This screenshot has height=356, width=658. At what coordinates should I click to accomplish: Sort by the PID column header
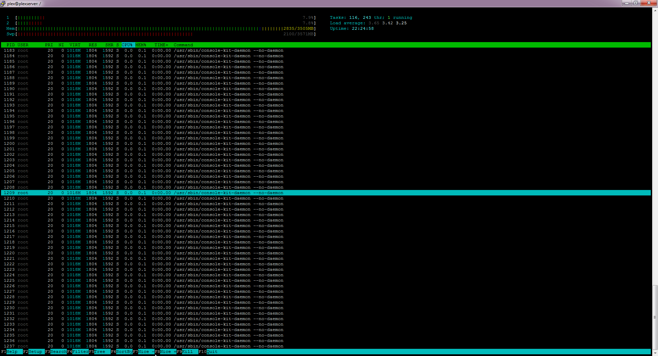pyautogui.click(x=11, y=45)
